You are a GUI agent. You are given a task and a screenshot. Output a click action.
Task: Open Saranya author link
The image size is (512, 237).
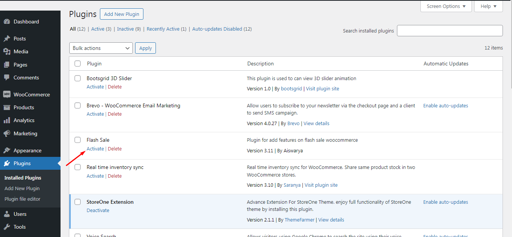pyautogui.click(x=292, y=185)
